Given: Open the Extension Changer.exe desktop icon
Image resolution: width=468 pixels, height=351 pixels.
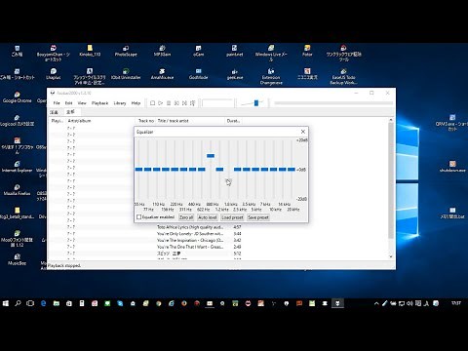Looking at the screenshot, I should [271, 77].
